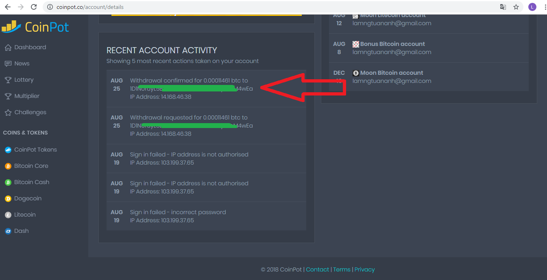Click the Contact footer link
Screen dimensions: 547x280
click(318, 269)
